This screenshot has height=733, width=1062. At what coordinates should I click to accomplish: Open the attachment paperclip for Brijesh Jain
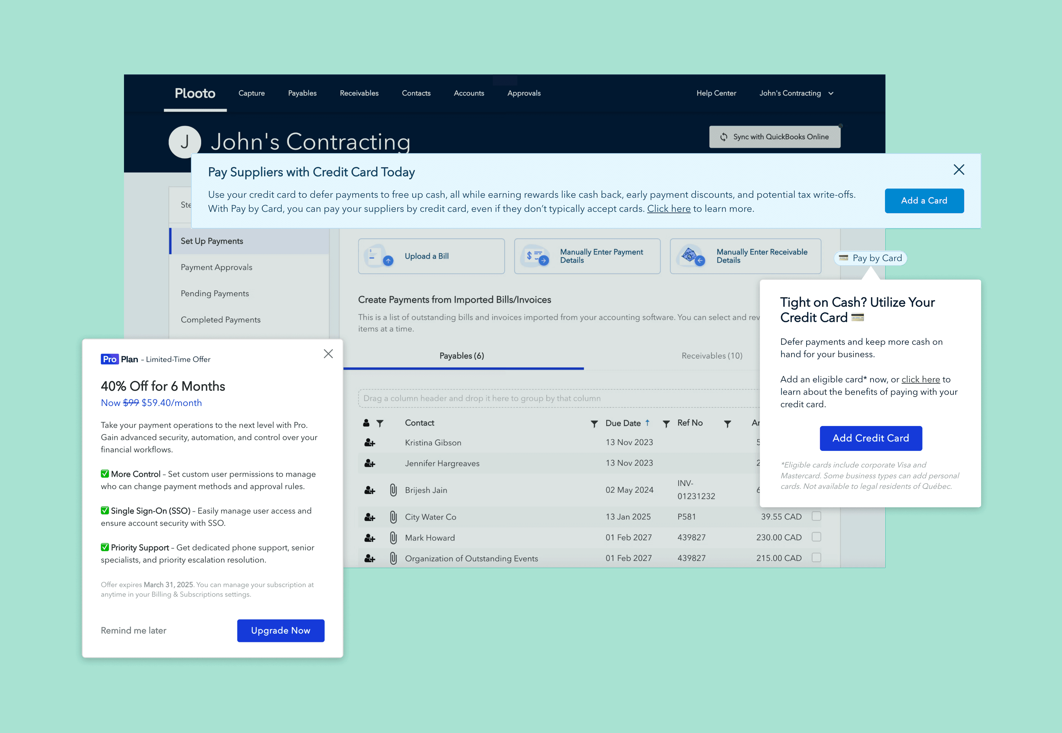tap(393, 490)
